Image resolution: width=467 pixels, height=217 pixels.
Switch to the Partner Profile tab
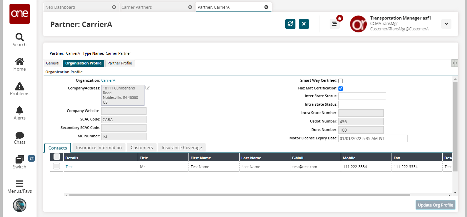point(120,63)
